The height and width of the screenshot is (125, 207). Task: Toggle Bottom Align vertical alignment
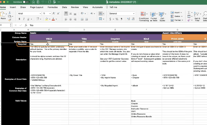[75, 14]
